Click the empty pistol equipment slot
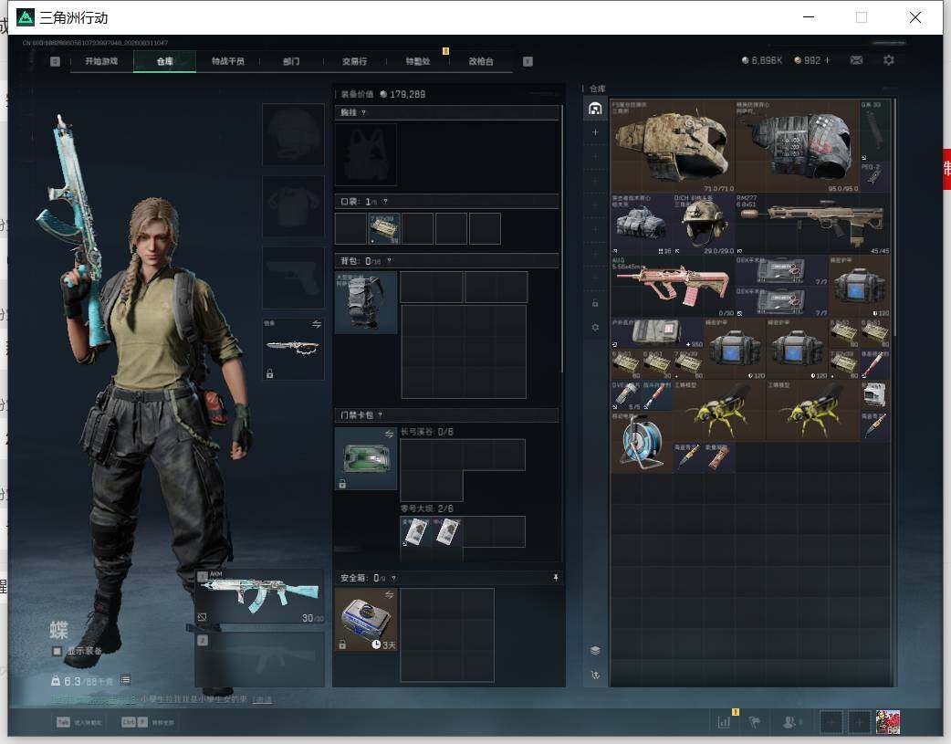Screen dimensions: 951x744 coord(293,278)
